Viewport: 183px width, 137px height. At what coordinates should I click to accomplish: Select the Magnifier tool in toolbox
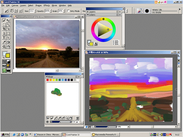coord(4,46)
